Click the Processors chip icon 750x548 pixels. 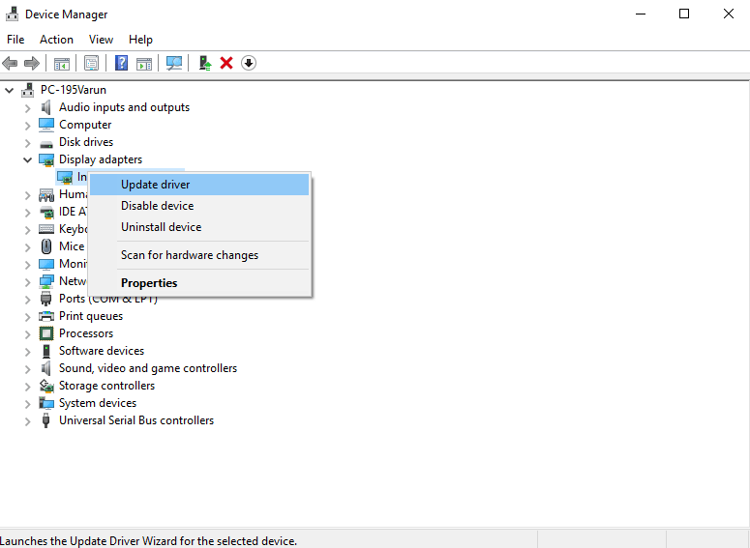tap(46, 333)
